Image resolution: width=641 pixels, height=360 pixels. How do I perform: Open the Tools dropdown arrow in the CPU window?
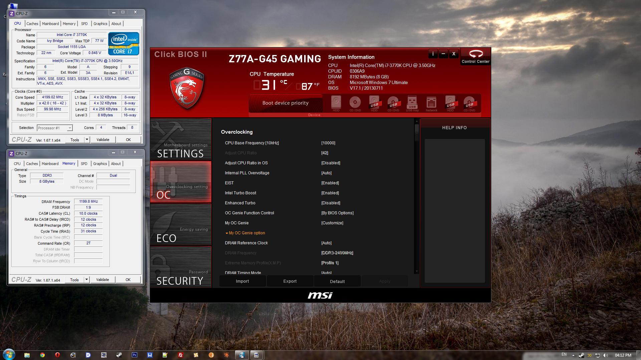pyautogui.click(x=87, y=140)
